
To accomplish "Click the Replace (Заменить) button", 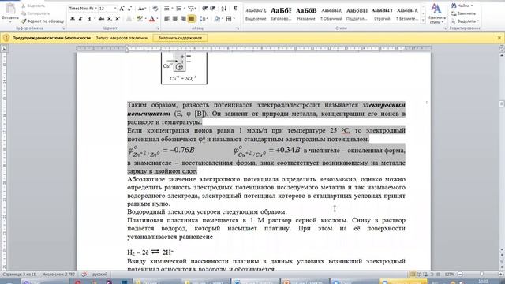I will coord(463,13).
